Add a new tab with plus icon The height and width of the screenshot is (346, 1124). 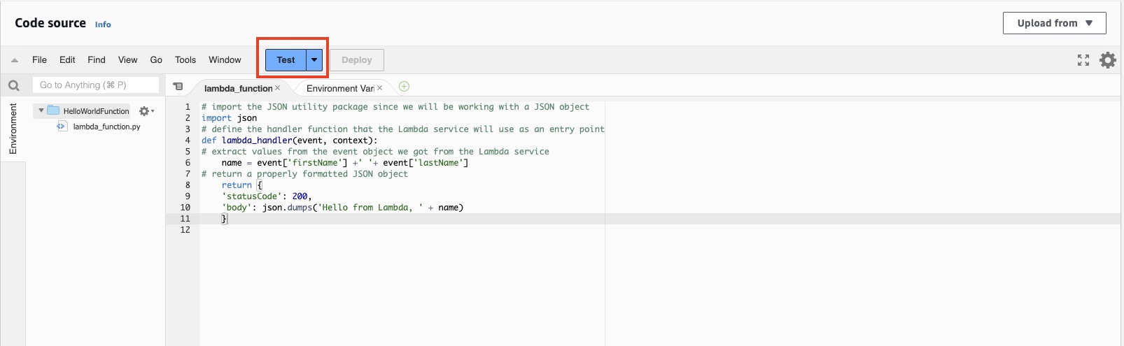point(404,87)
